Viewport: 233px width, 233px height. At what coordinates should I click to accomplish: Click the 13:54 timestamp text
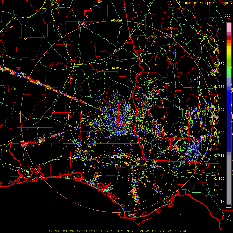pos(180,231)
